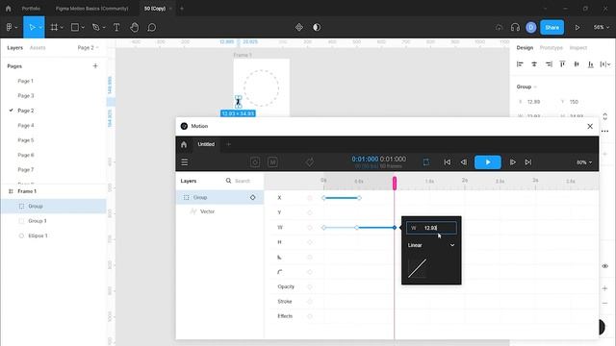Align vertical centers in Design panel
The height and width of the screenshot is (346, 616).
point(577,64)
